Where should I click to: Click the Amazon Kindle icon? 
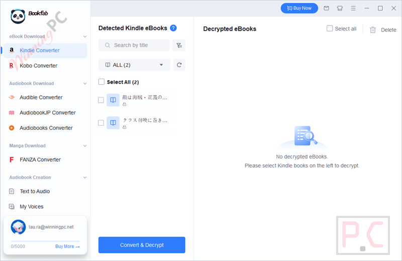pyautogui.click(x=12, y=51)
